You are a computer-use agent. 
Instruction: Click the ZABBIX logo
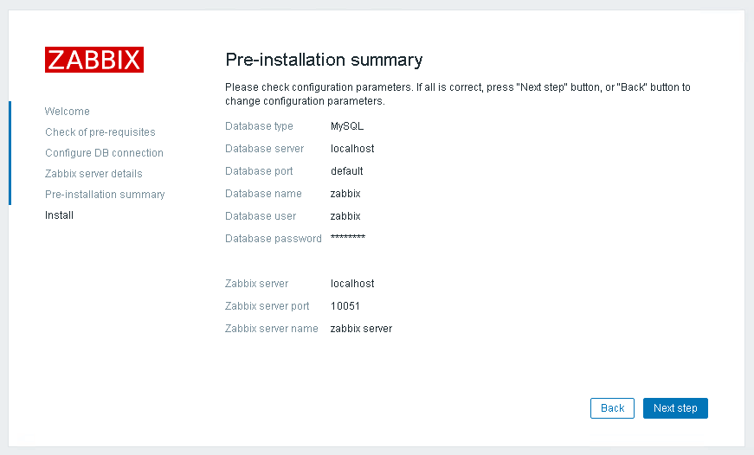94,60
